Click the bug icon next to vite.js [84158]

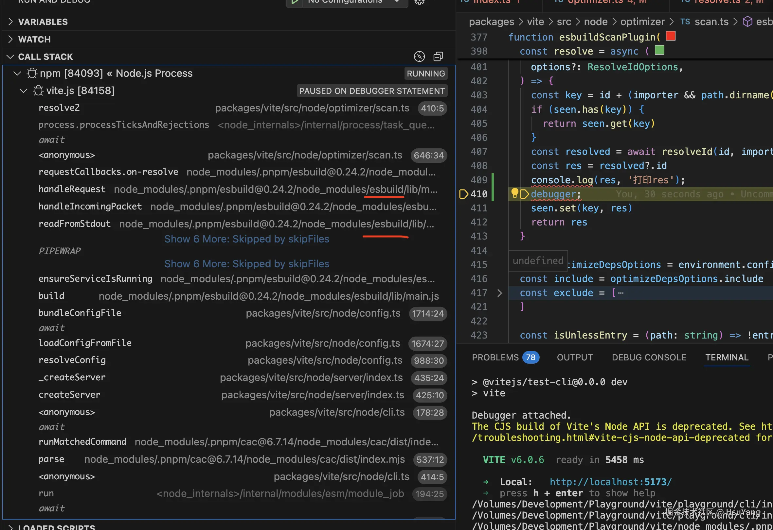click(38, 90)
